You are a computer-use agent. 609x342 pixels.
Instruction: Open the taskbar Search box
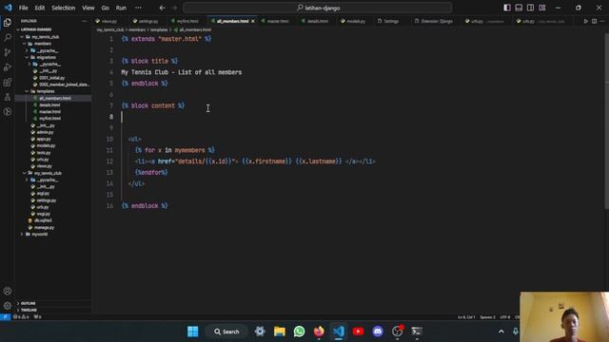click(226, 332)
